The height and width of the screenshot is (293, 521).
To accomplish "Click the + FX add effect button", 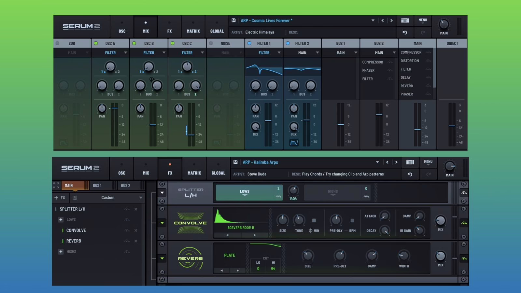I will click(60, 198).
